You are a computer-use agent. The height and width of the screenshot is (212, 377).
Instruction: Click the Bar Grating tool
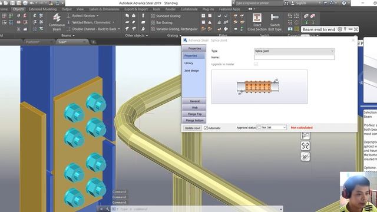pyautogui.click(x=161, y=22)
